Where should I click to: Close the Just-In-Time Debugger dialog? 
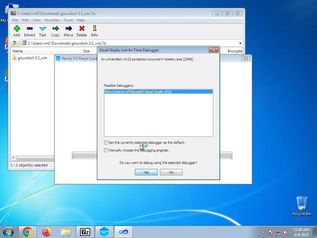click(x=214, y=50)
